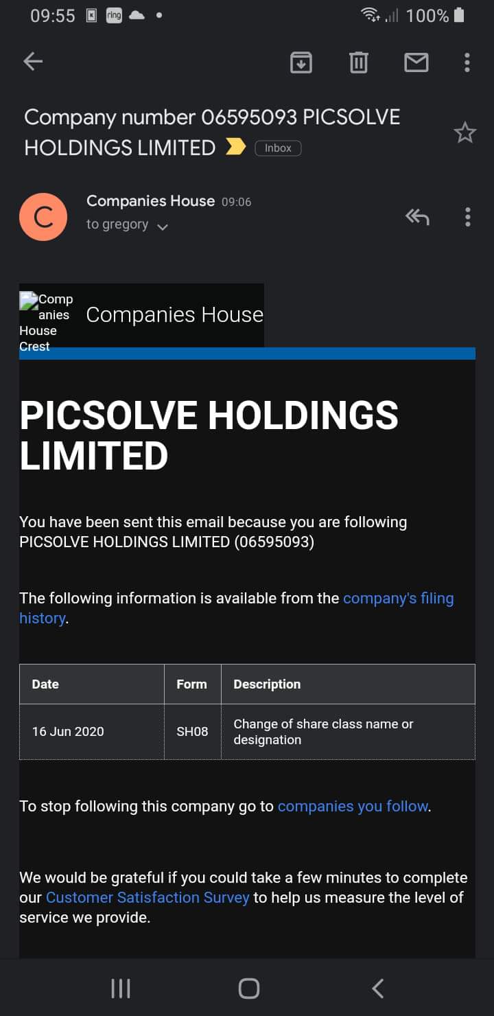The height and width of the screenshot is (1016, 494).
Task: Open the Customer Satisfaction Survey link
Action: [148, 897]
